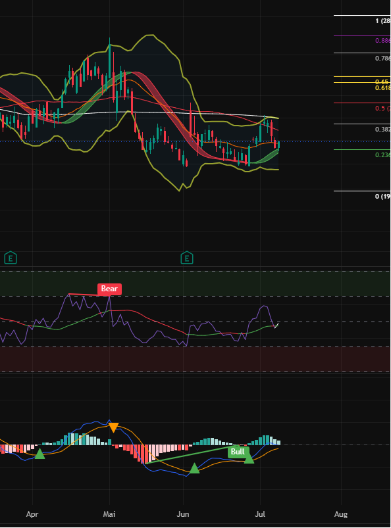Click the Apr label on time axis

click(32, 514)
